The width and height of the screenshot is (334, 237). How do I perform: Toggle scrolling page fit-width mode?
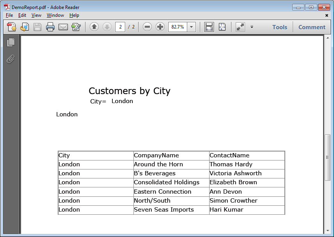(x=209, y=27)
